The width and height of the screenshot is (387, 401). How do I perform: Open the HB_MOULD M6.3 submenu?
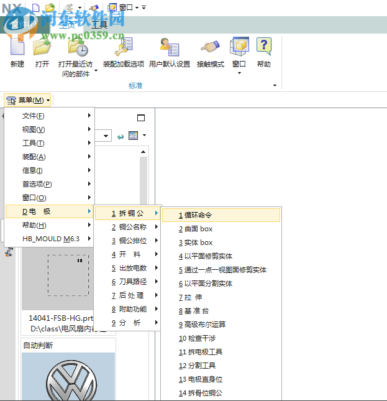click(x=49, y=239)
